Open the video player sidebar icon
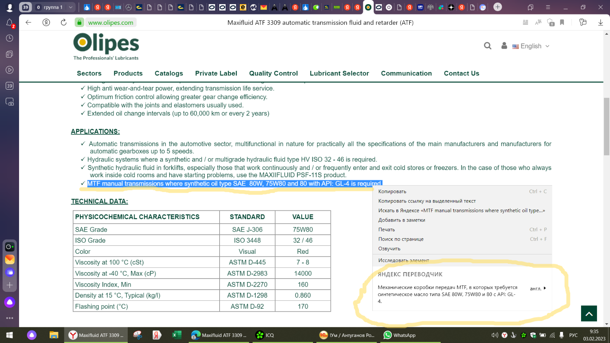Image resolution: width=610 pixels, height=343 pixels. click(x=10, y=70)
